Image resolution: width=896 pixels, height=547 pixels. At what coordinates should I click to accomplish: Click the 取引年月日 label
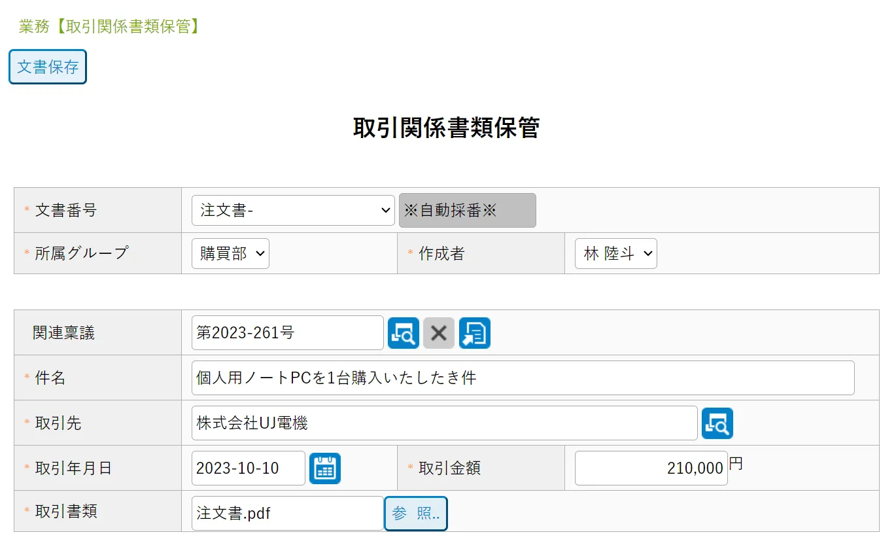(73, 468)
